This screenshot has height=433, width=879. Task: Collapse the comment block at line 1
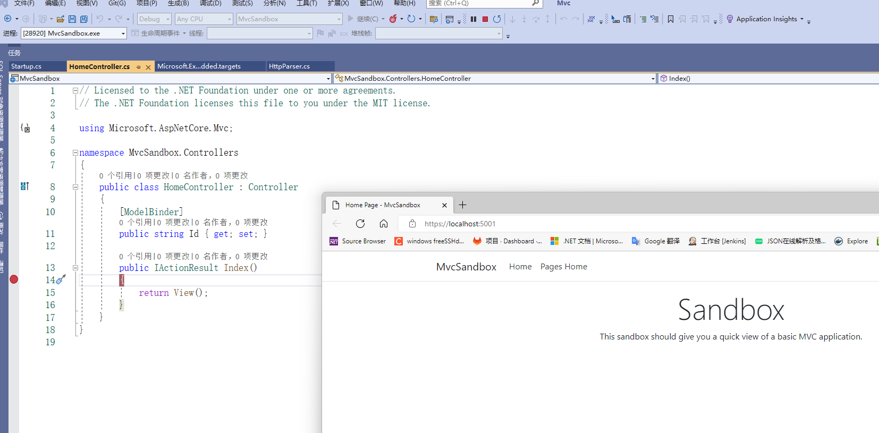[75, 91]
